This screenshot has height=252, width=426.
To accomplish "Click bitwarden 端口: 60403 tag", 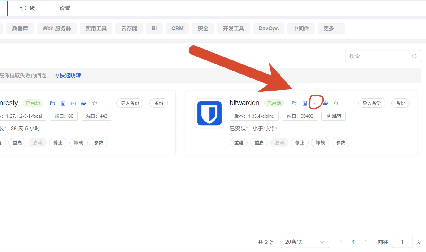I will click(300, 116).
